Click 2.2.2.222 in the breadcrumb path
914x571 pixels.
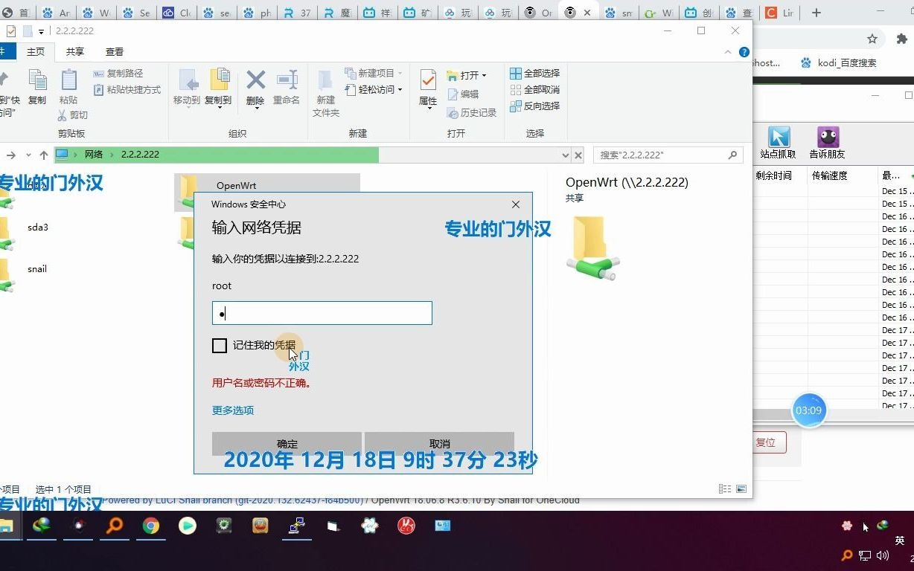(140, 155)
